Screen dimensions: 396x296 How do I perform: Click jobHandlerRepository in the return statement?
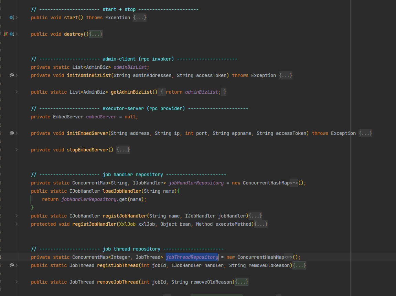[89, 199]
